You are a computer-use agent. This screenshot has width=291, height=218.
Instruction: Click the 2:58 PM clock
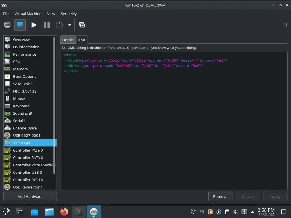click(x=266, y=210)
